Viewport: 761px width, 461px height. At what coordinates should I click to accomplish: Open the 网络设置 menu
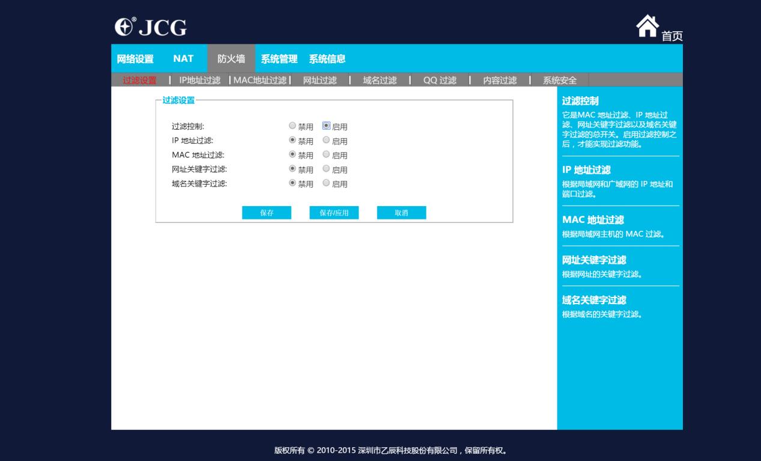(x=136, y=58)
